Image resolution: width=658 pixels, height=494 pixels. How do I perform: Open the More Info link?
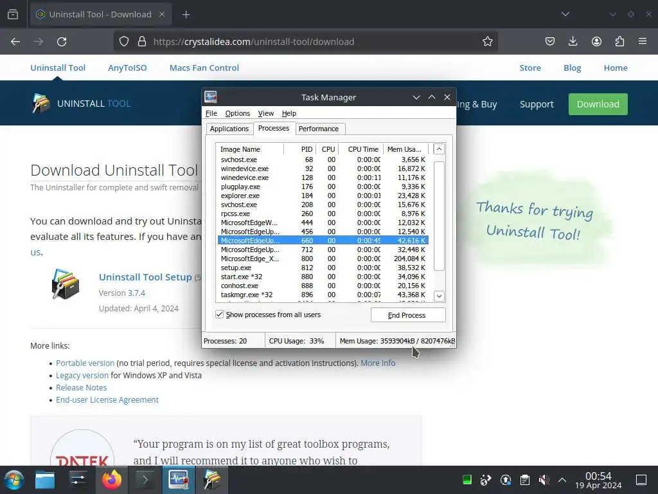378,363
